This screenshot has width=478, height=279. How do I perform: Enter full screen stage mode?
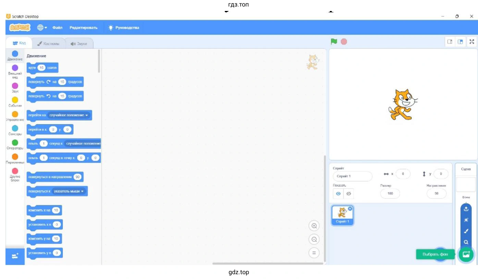(472, 41)
